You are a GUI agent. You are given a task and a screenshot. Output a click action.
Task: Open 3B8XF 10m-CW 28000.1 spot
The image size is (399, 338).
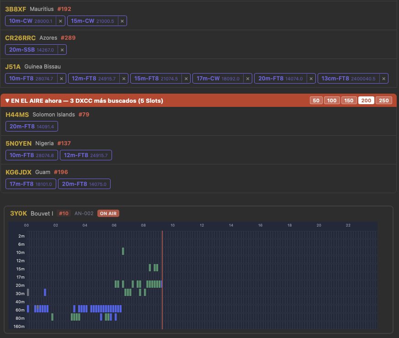click(x=31, y=21)
